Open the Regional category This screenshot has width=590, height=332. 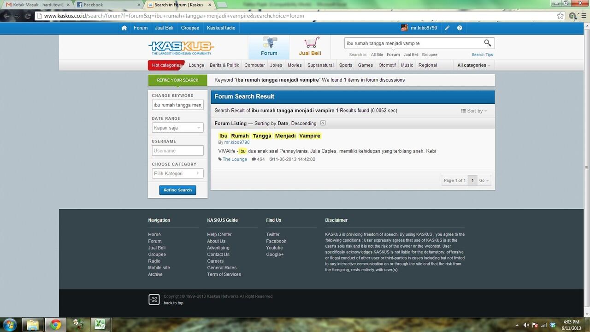428,65
